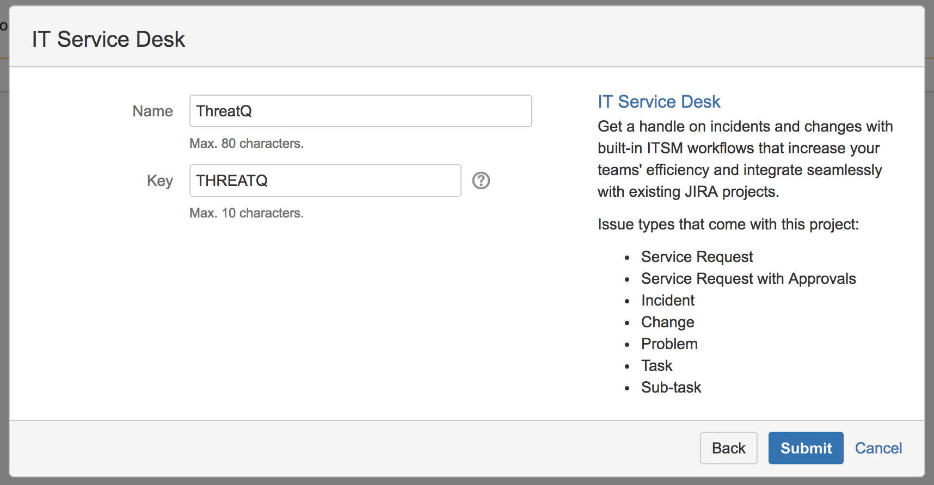
Task: Click the 'Key' field label
Action: click(x=159, y=181)
